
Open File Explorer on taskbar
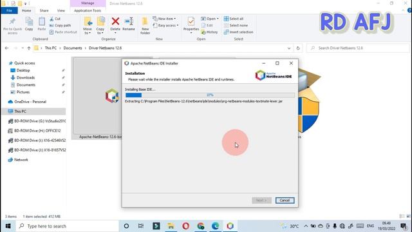171,226
